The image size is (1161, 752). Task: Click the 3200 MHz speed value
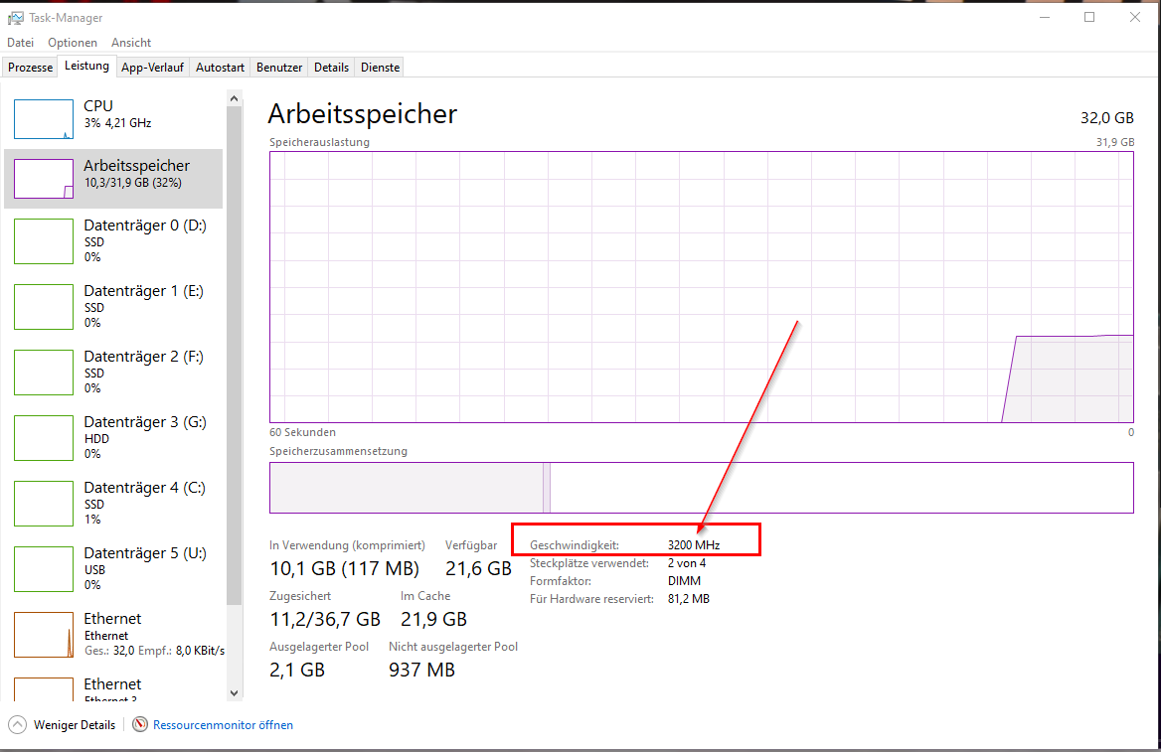coord(694,545)
